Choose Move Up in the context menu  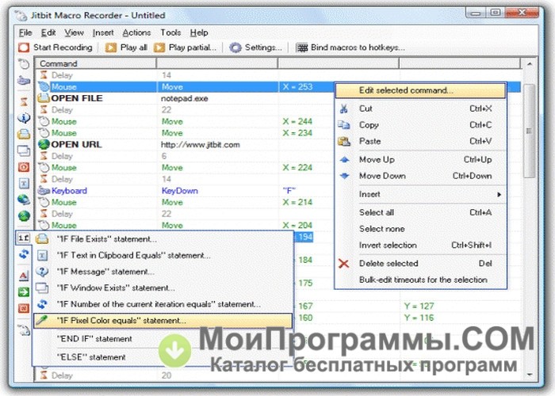(x=420, y=159)
